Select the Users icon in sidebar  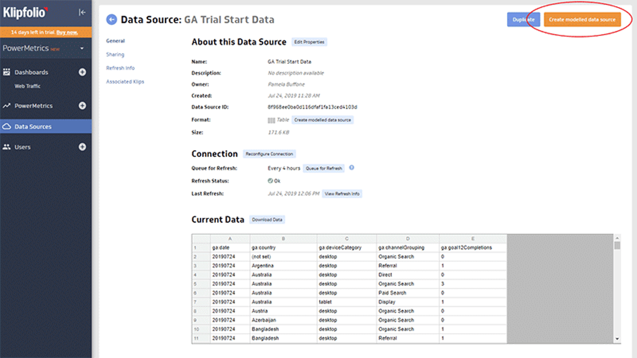[x=7, y=147]
